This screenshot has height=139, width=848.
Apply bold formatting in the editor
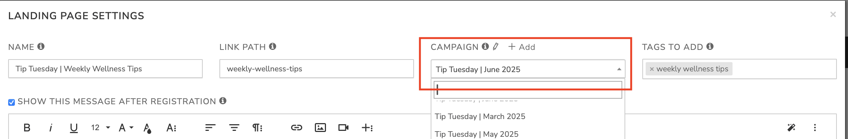click(27, 128)
